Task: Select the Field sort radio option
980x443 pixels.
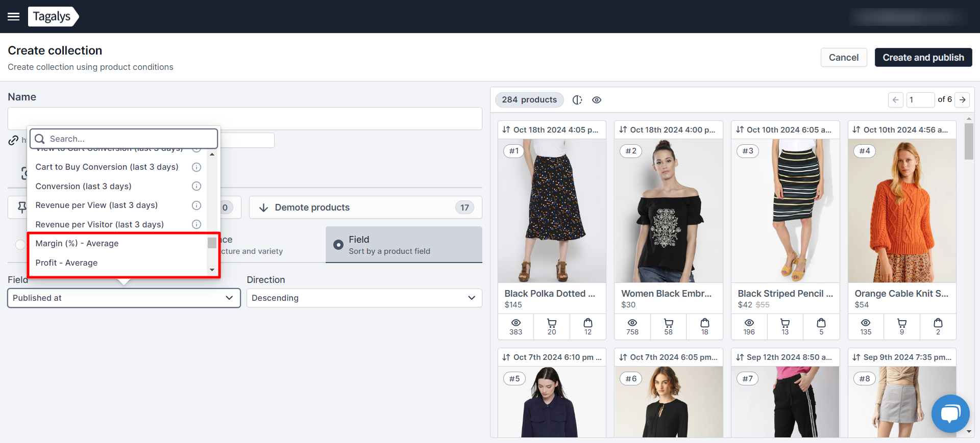Action: point(338,245)
